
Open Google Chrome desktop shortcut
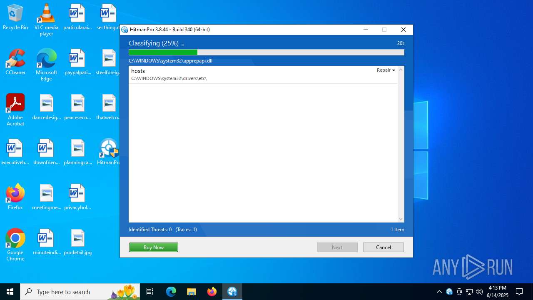15,245
